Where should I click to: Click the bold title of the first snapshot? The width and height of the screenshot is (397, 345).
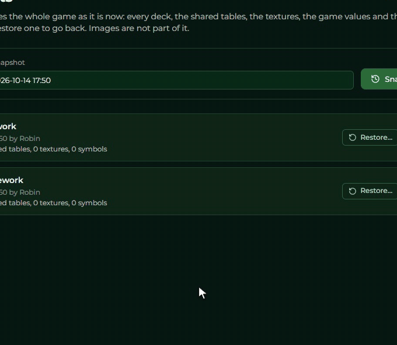8,126
